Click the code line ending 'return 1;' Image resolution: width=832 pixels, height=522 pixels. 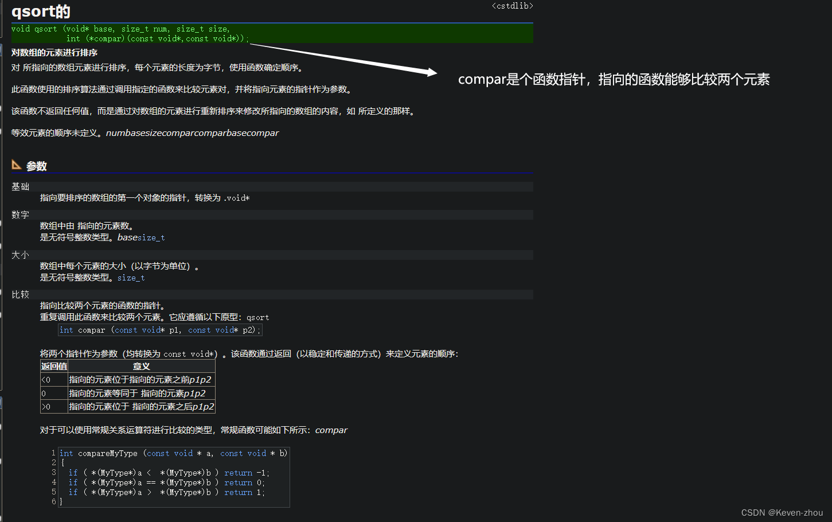point(167,492)
